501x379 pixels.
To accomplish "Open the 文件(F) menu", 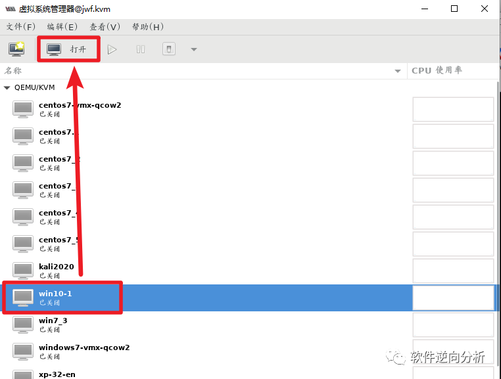I will (20, 27).
